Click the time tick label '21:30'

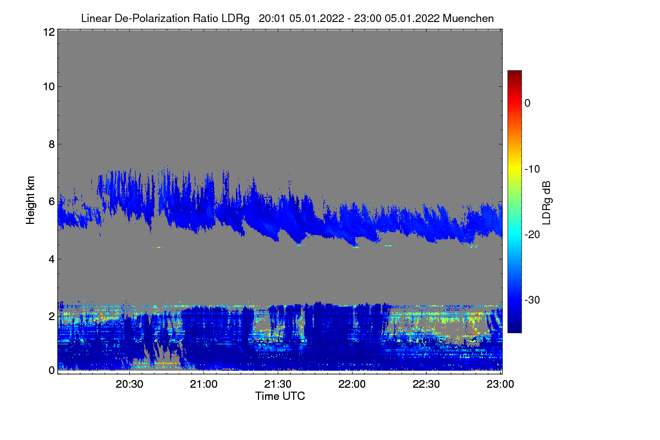coord(278,384)
